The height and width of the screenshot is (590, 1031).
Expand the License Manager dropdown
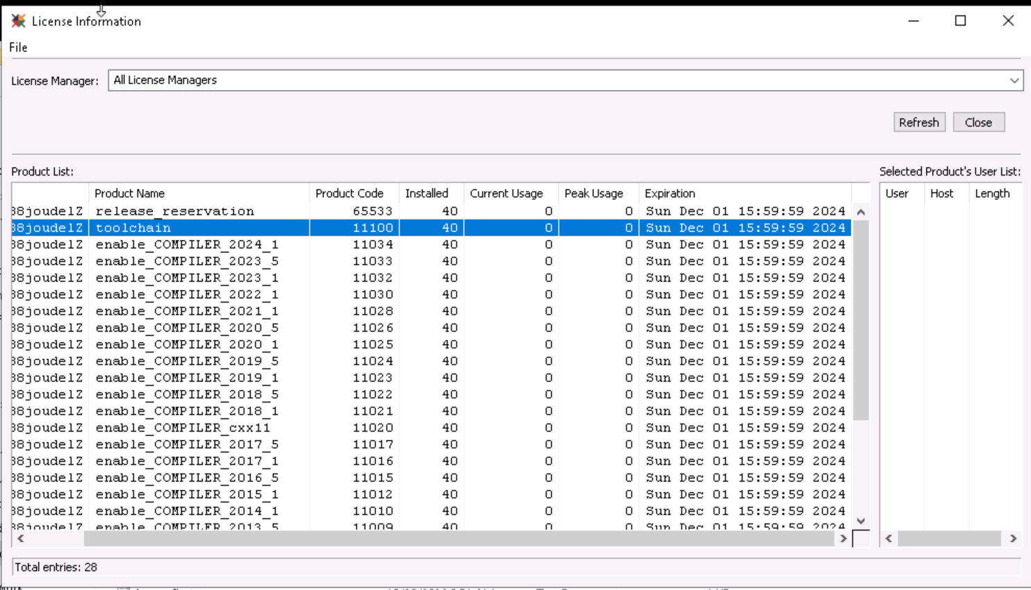click(1014, 81)
